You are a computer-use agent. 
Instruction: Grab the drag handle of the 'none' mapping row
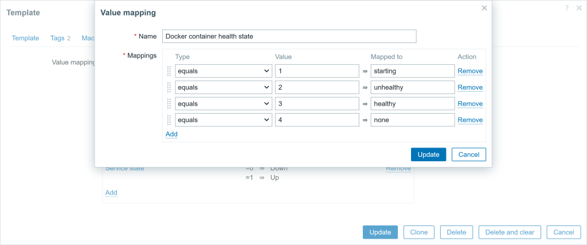click(x=169, y=120)
